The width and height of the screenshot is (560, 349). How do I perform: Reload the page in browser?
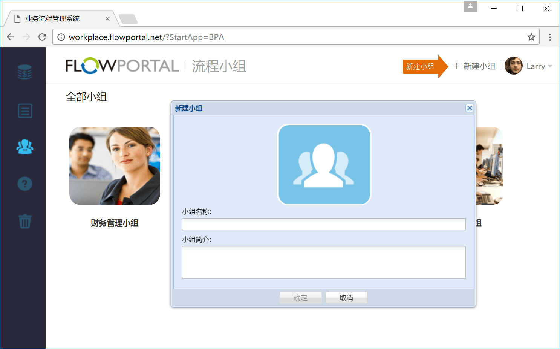tap(42, 37)
